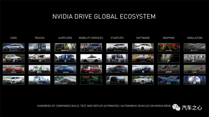Screen dimensions: 209x117
Task: Click the yellow shuttle bus thumbnail
Action: [65, 47]
